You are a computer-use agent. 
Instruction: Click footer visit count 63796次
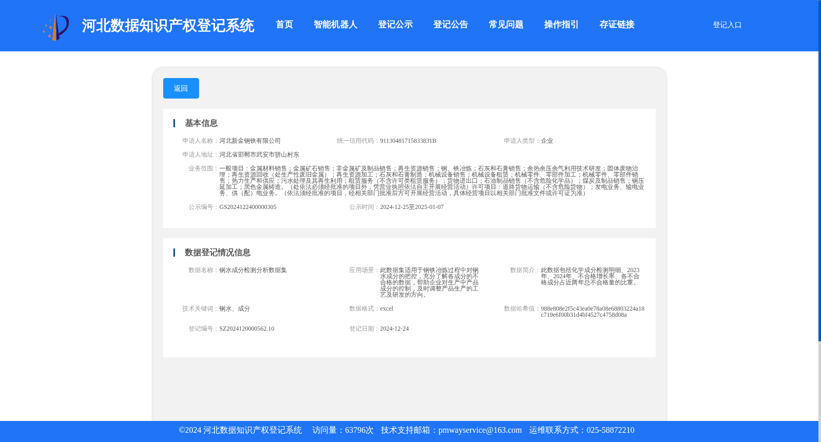359,430
